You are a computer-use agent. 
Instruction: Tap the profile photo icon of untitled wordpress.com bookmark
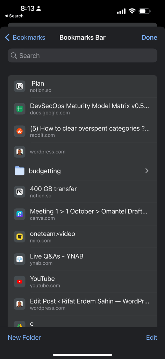pos(20,152)
